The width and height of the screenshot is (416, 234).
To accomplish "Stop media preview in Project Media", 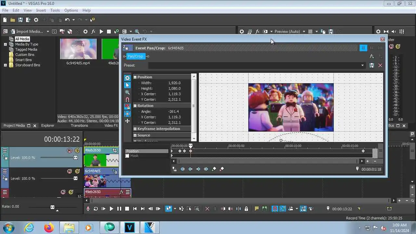I will pyautogui.click(x=109, y=32).
